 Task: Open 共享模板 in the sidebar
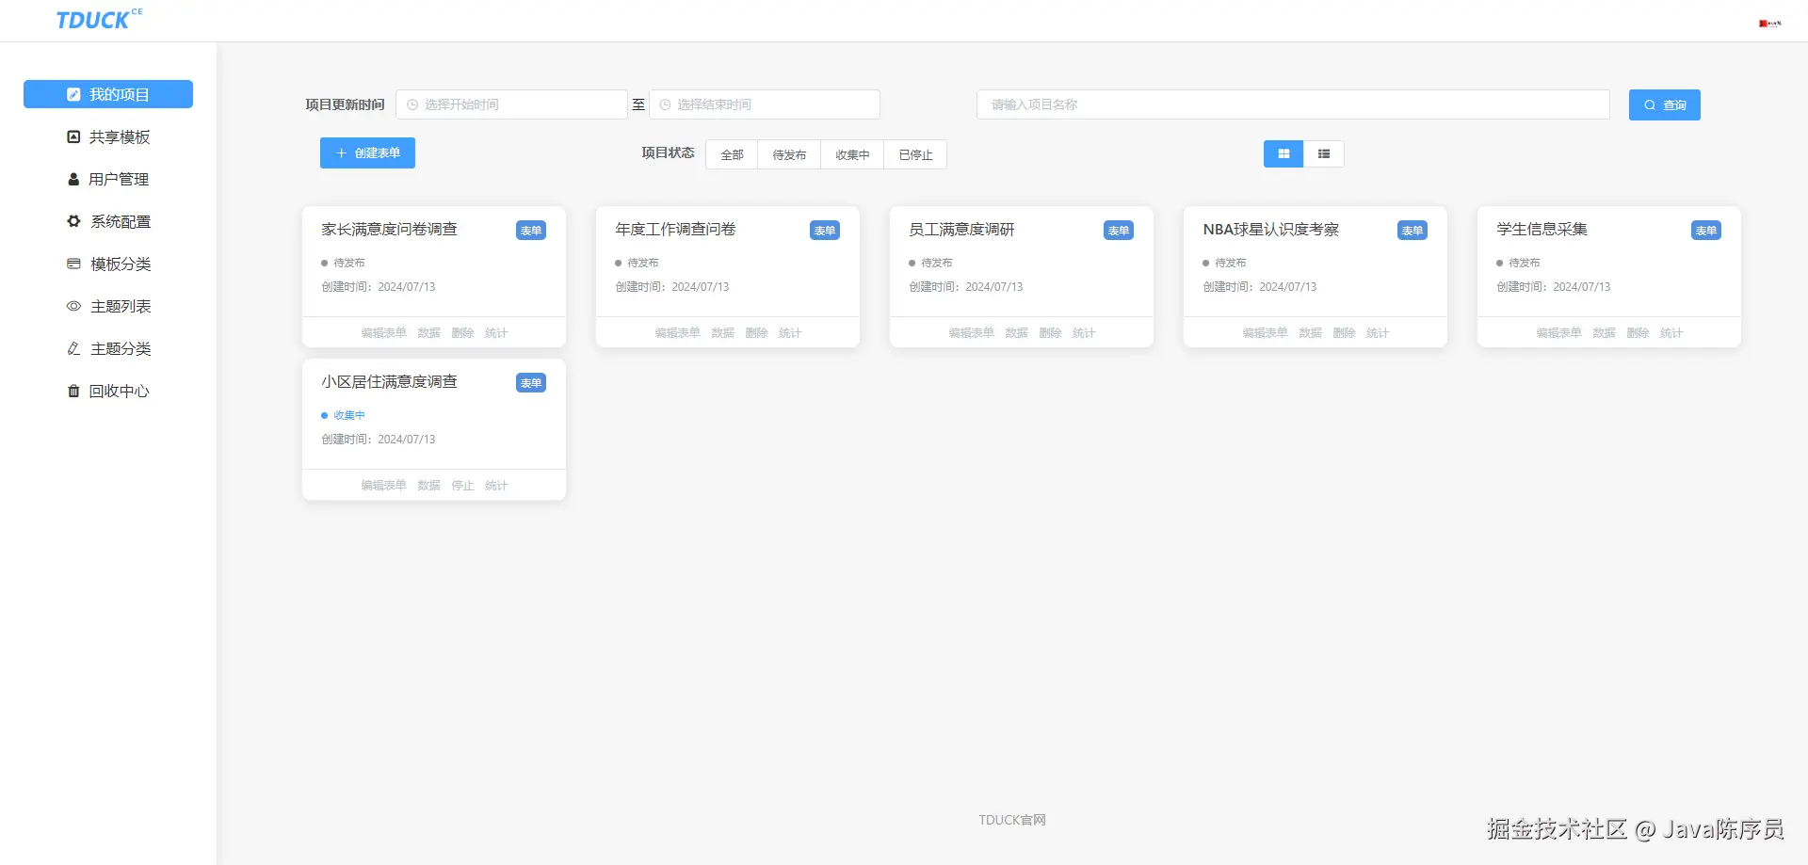click(108, 136)
